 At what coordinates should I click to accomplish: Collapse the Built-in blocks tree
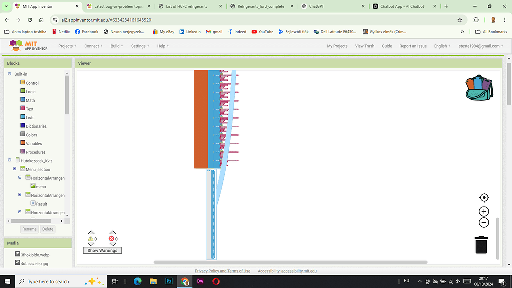(x=10, y=74)
